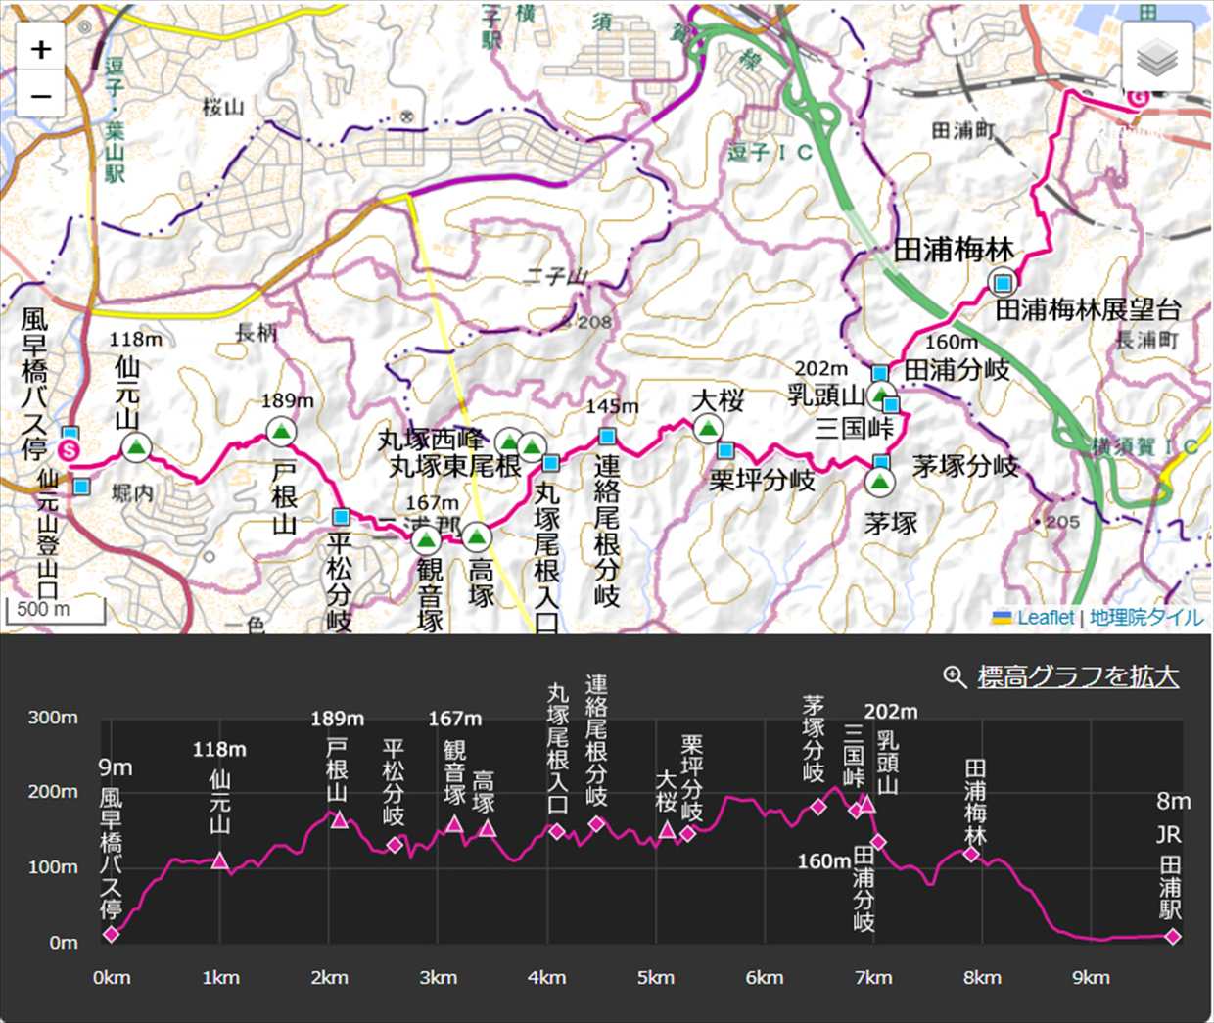Click the 連絡尾根分岐 square marker on map
The image size is (1214, 1023).
pyautogui.click(x=607, y=437)
